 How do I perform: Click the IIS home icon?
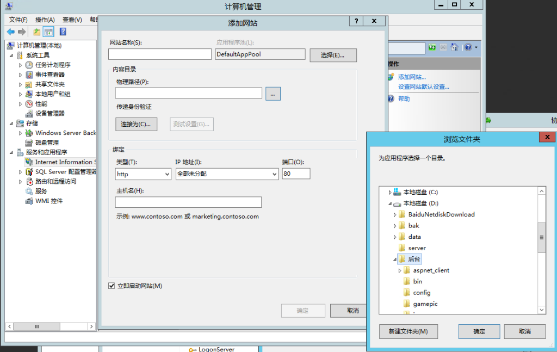point(454,47)
